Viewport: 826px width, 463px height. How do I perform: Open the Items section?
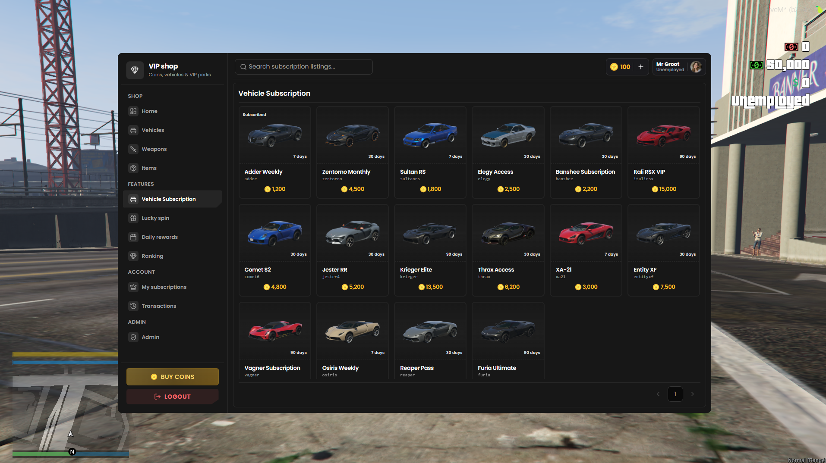(x=173, y=168)
